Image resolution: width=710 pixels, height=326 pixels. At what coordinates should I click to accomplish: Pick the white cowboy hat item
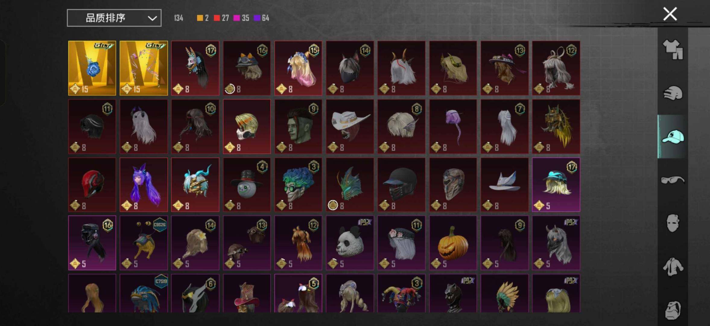click(x=350, y=126)
